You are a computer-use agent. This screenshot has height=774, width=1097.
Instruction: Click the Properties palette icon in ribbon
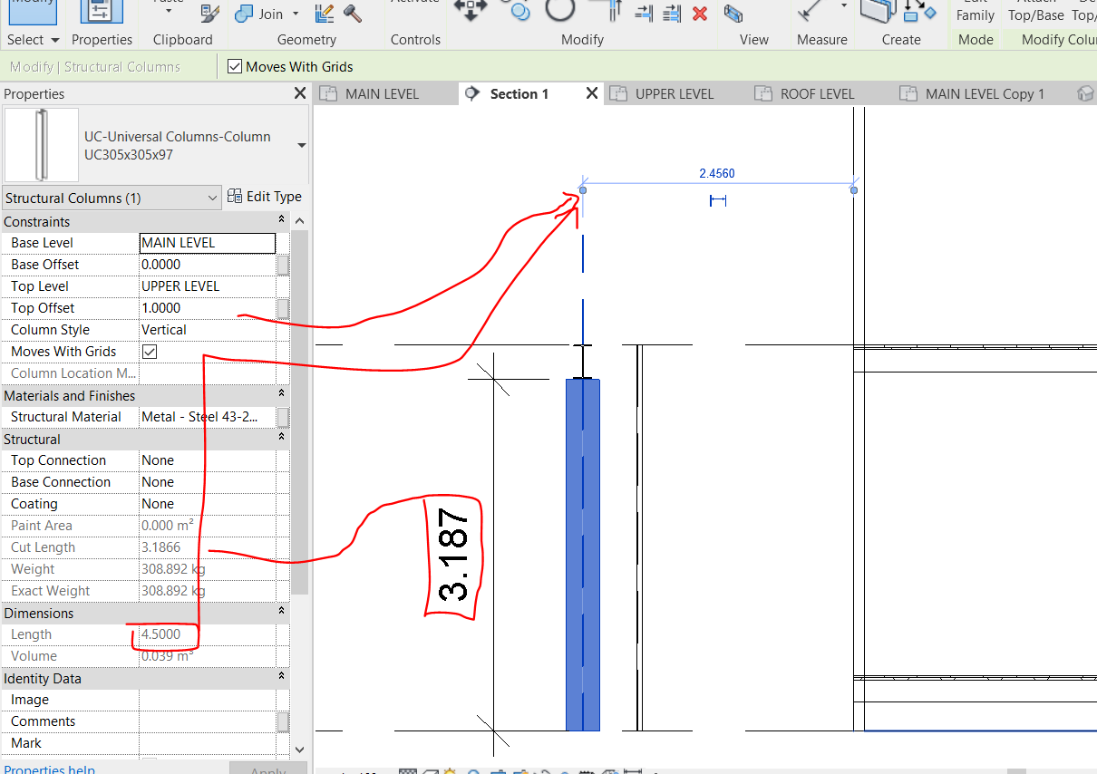tap(102, 11)
